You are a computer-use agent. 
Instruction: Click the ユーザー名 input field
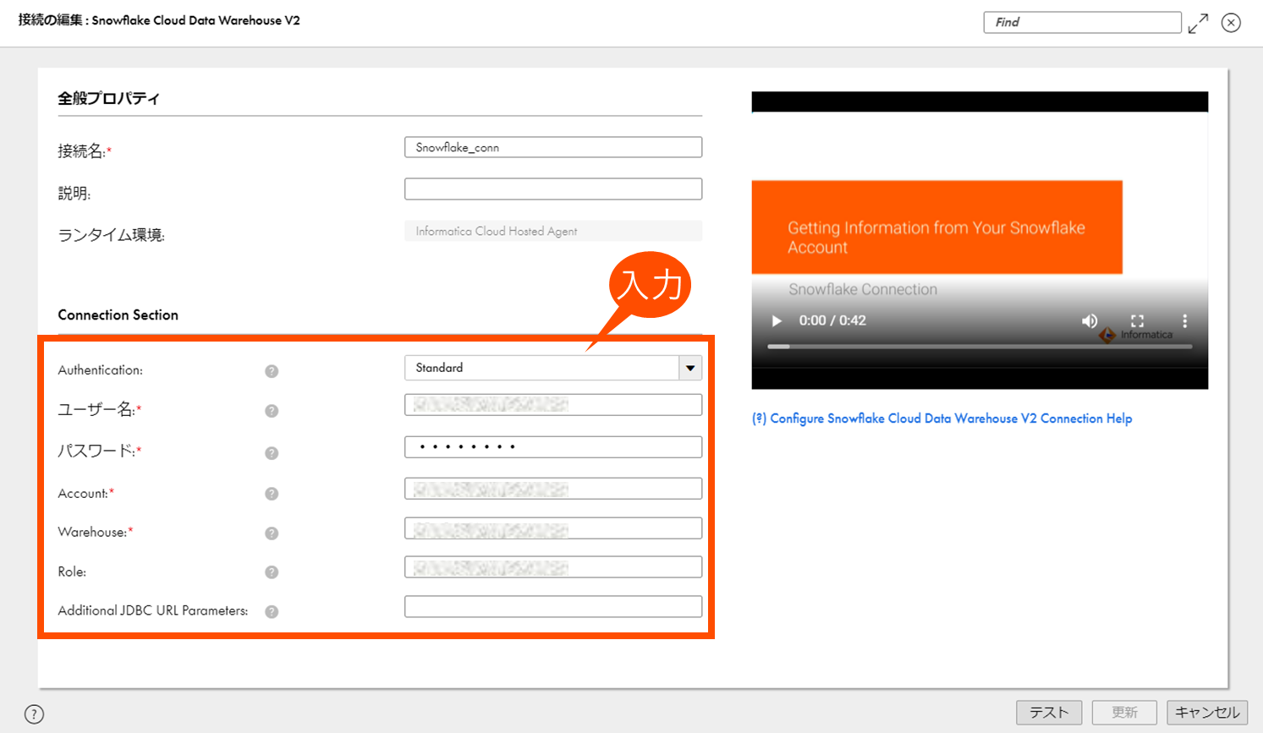553,405
